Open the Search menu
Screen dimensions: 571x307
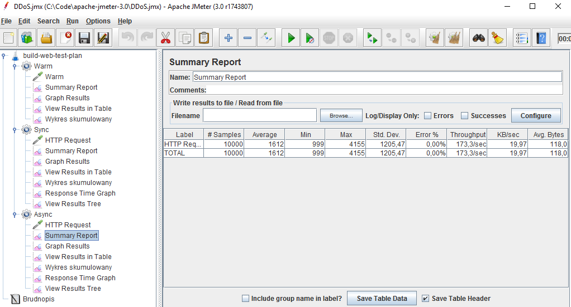(49, 21)
